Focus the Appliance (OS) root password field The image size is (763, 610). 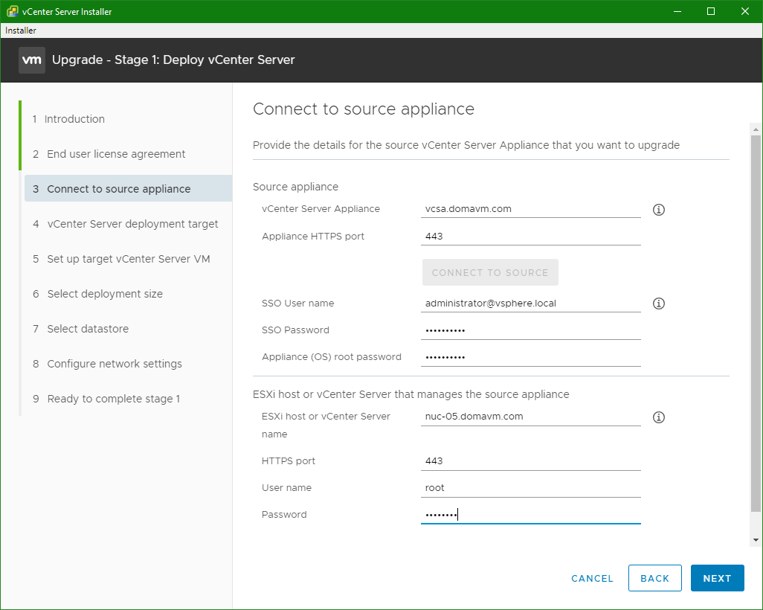tap(531, 357)
